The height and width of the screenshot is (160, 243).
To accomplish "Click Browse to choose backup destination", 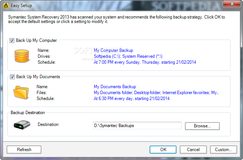I will click(x=202, y=126).
